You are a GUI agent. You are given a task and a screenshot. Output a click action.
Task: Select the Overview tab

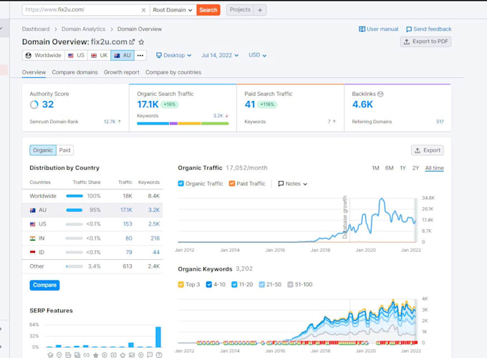pyautogui.click(x=34, y=72)
